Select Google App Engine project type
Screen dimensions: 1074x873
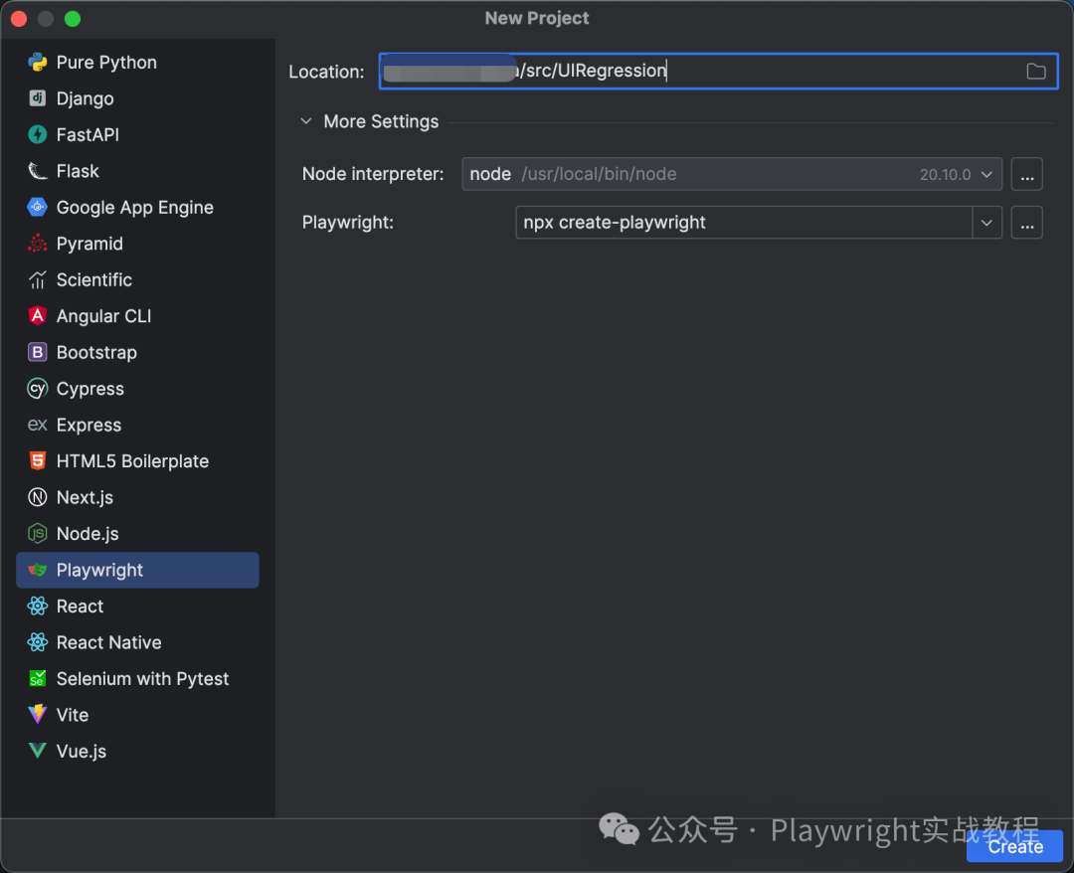tap(134, 208)
